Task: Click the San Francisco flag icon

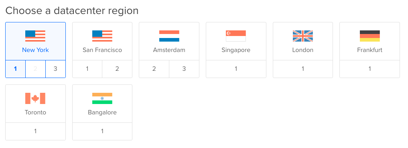Action: point(102,36)
